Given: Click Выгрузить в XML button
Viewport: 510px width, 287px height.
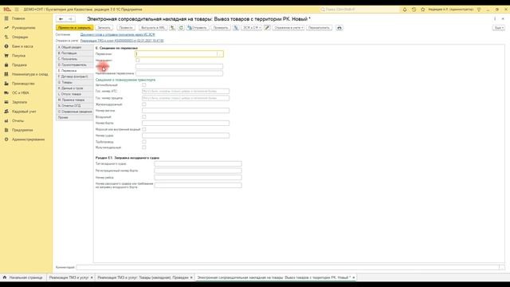Looking at the screenshot, I should (x=153, y=28).
